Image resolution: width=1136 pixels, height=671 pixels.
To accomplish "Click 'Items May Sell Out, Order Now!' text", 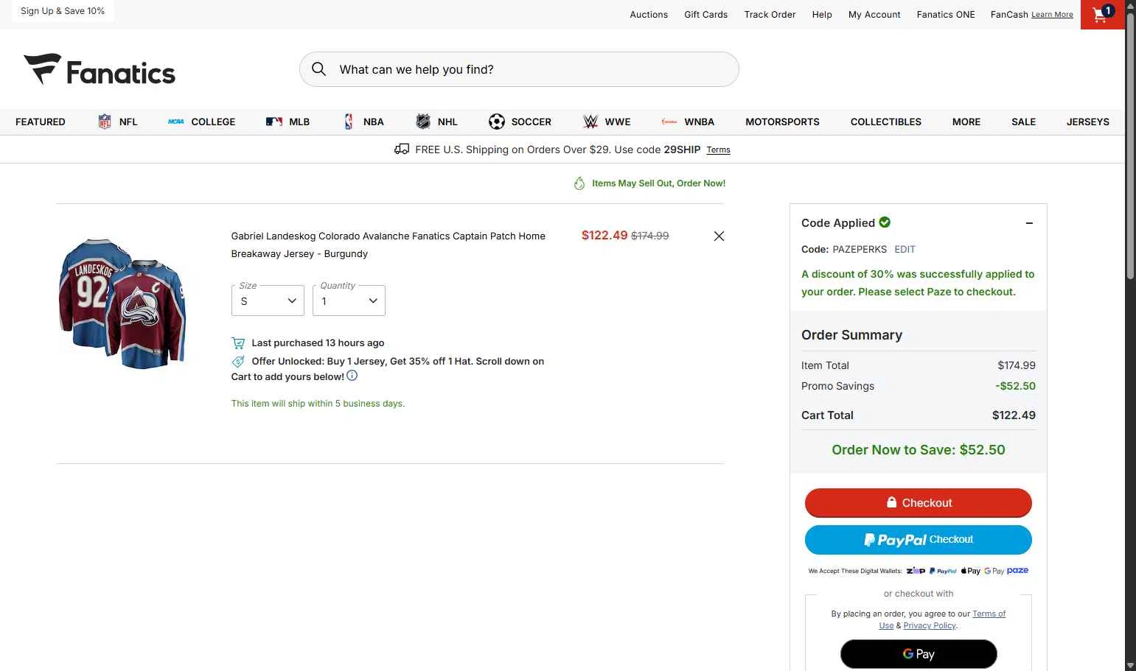I will point(658,183).
